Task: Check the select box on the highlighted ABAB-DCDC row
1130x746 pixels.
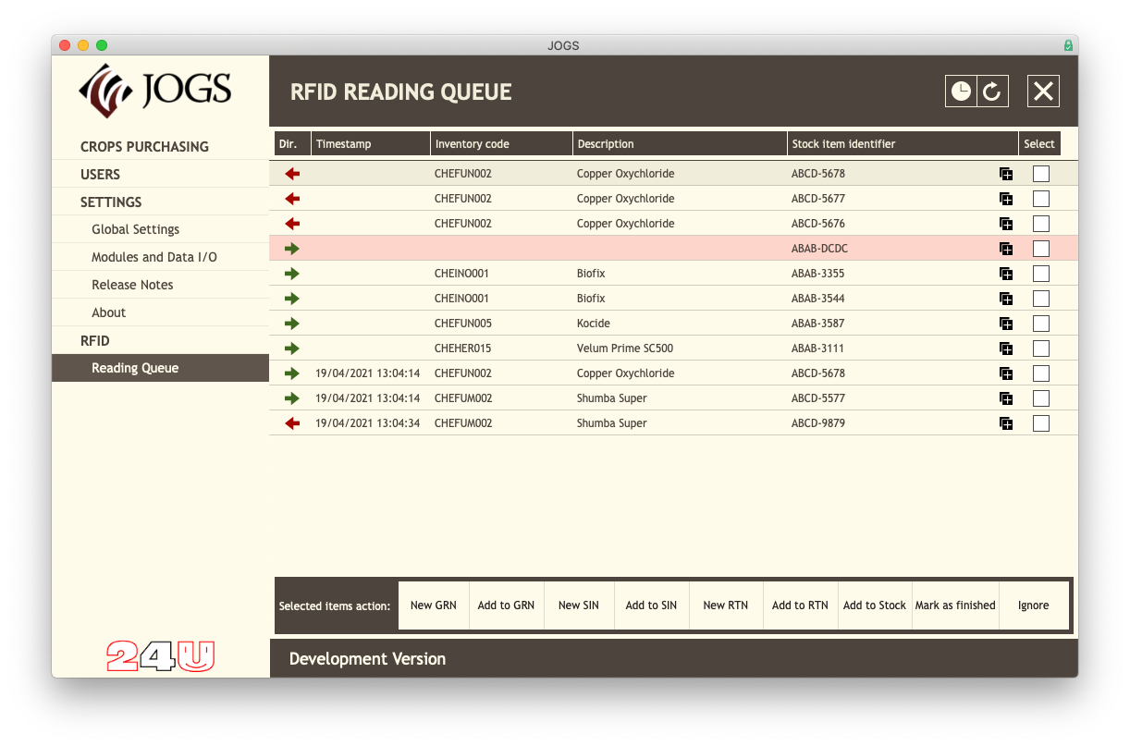Action: 1041,248
